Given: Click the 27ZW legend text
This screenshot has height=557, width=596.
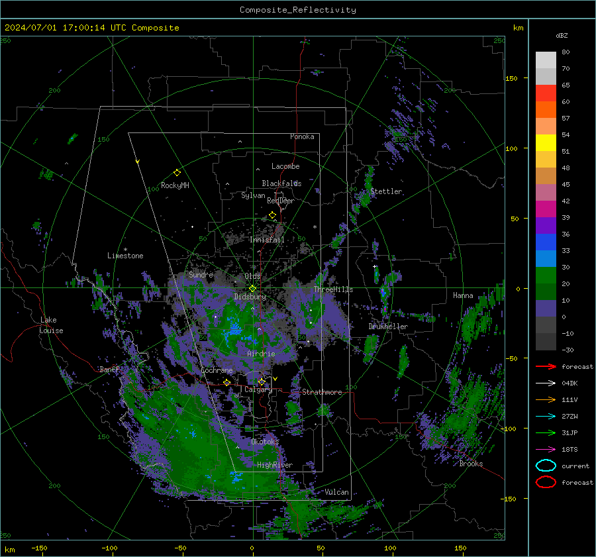Looking at the screenshot, I should point(570,417).
